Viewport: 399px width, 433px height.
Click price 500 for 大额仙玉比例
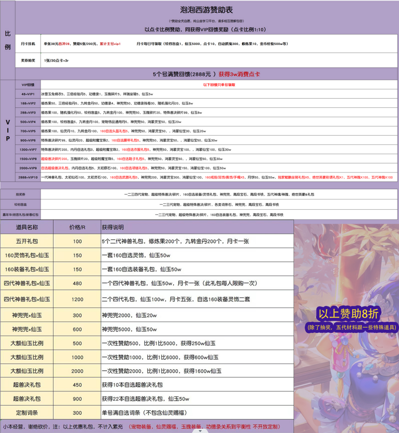77,343
